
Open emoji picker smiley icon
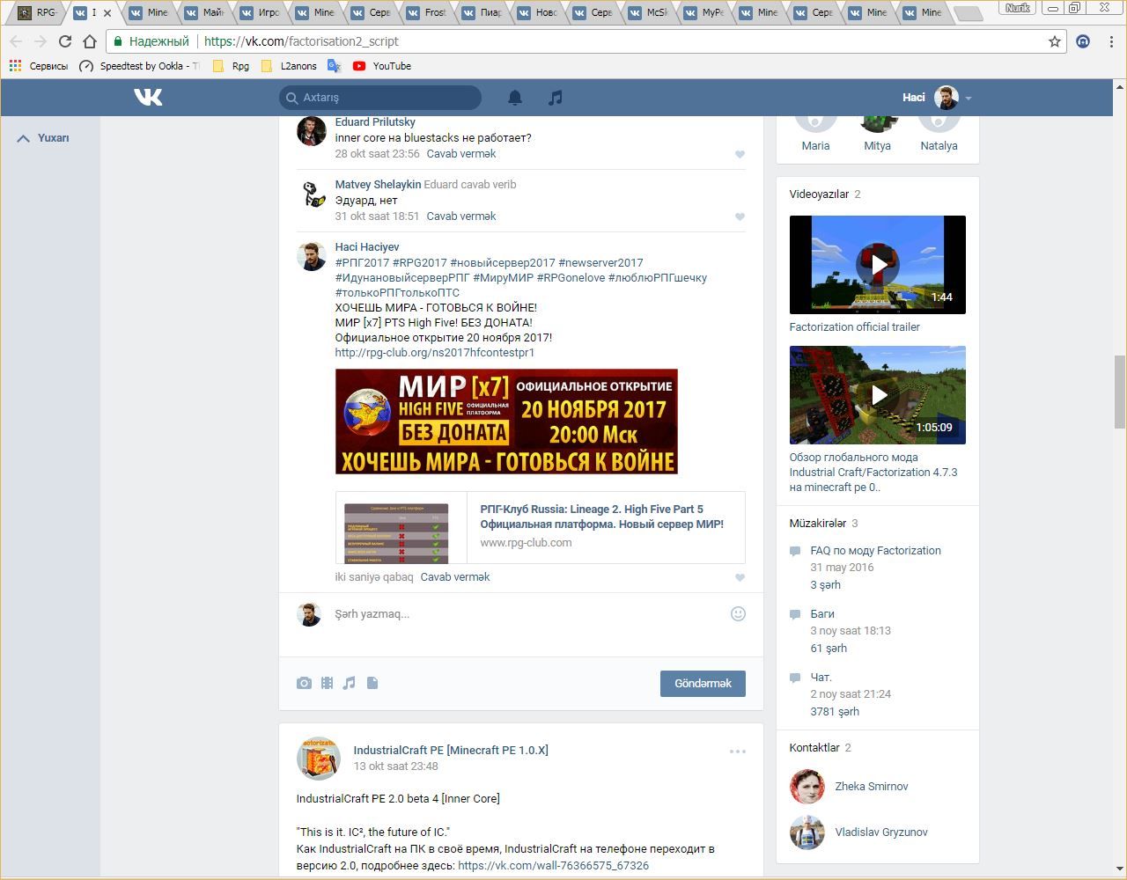[739, 613]
